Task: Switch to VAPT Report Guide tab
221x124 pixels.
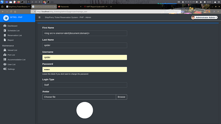Action: click(x=96, y=7)
